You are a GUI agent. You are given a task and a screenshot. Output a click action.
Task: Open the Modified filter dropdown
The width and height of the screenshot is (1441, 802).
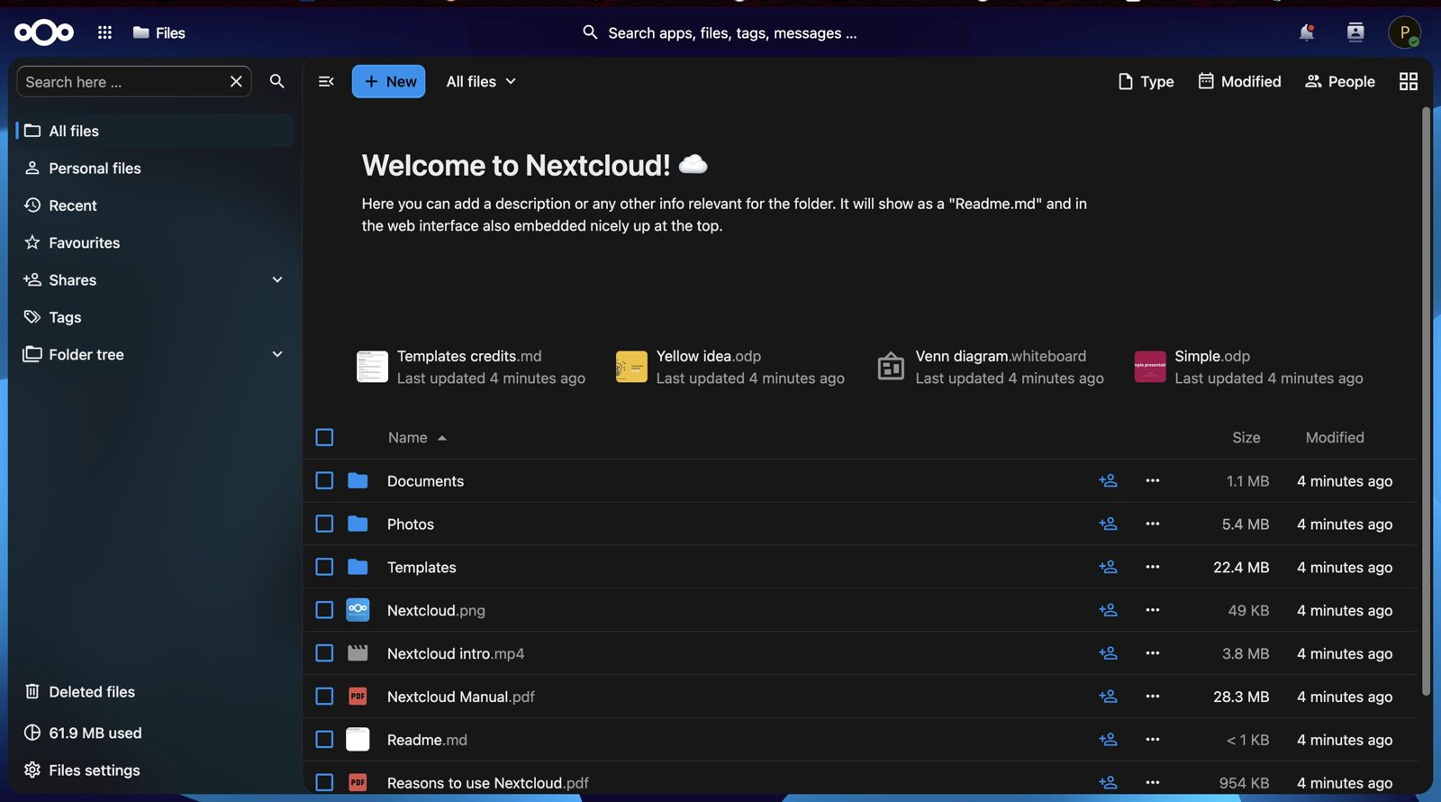coord(1239,81)
